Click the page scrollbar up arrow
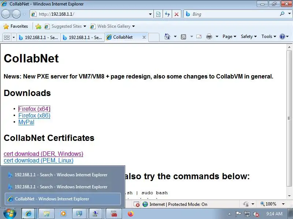 289,47
